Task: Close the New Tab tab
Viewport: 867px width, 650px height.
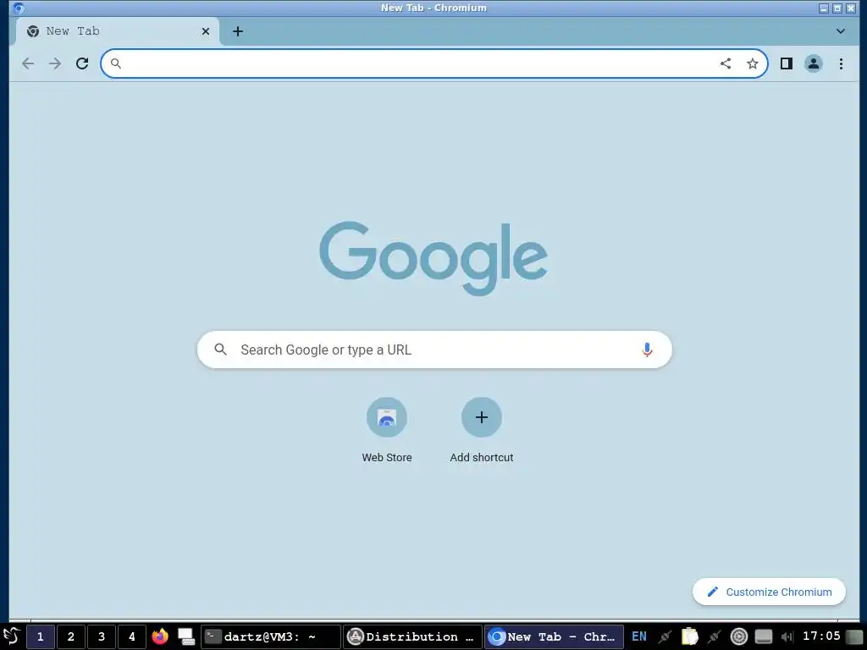Action: pyautogui.click(x=206, y=31)
